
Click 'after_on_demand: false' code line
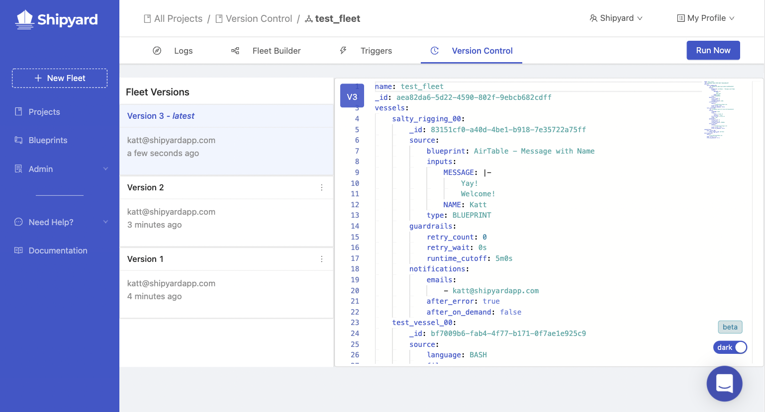click(x=474, y=312)
